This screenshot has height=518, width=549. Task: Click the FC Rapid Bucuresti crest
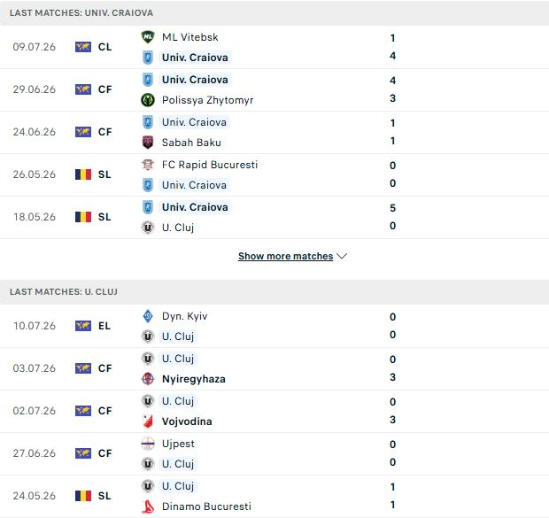pos(148,165)
